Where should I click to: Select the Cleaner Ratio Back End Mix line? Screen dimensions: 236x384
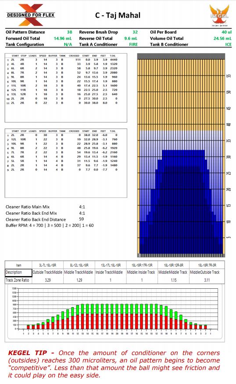click(x=45, y=213)
